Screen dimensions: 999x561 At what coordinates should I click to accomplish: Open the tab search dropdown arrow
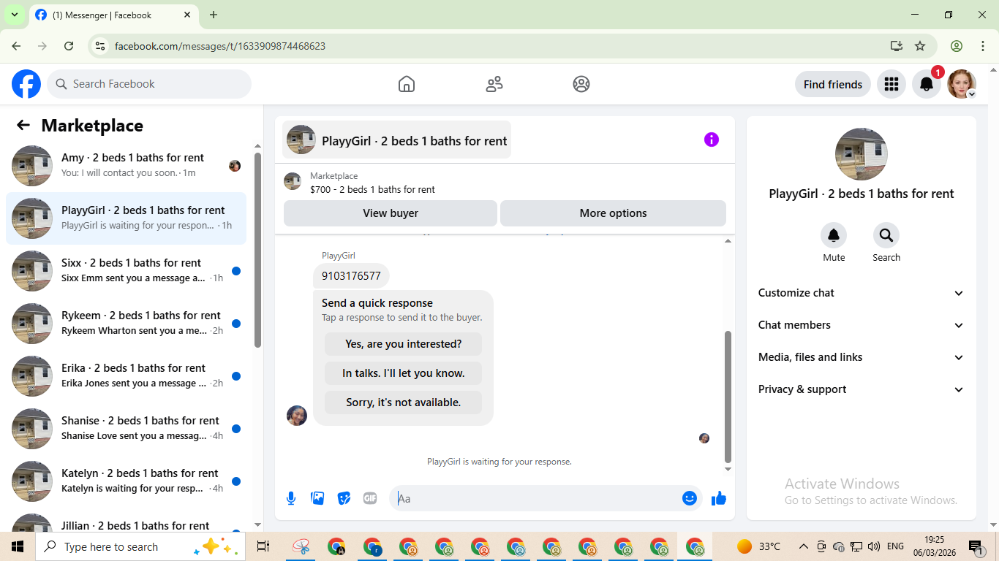14,15
